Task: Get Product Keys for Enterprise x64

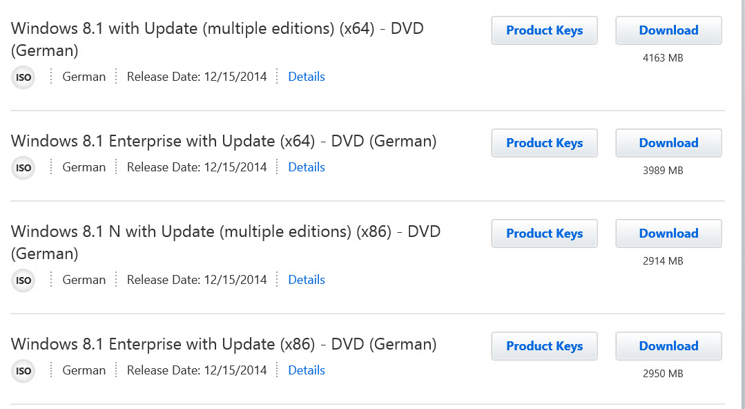Action: tap(545, 143)
